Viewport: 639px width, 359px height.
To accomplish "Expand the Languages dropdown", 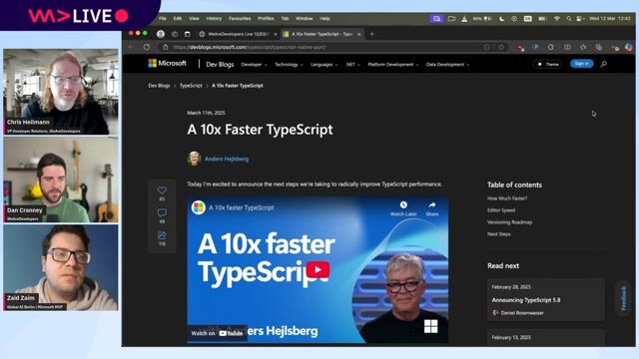I will pos(324,65).
